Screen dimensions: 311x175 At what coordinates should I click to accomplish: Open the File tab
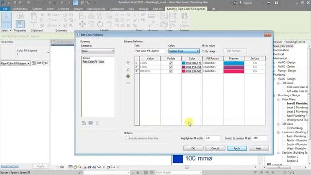pos(5,9)
